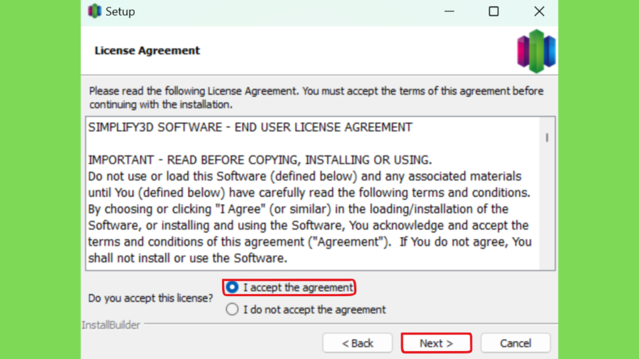Click the license text scrollbar thumb
This screenshot has height=359, width=639.
pyautogui.click(x=547, y=138)
